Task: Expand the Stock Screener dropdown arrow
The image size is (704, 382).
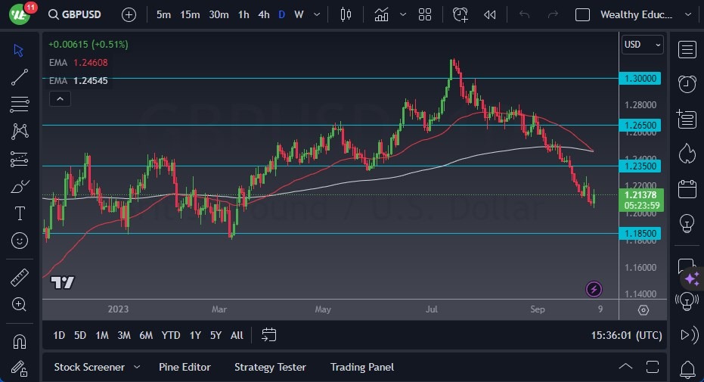Action: coord(137,367)
